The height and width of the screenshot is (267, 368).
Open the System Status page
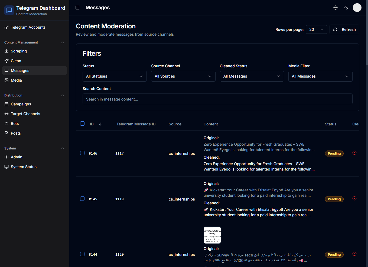pyautogui.click(x=35, y=167)
